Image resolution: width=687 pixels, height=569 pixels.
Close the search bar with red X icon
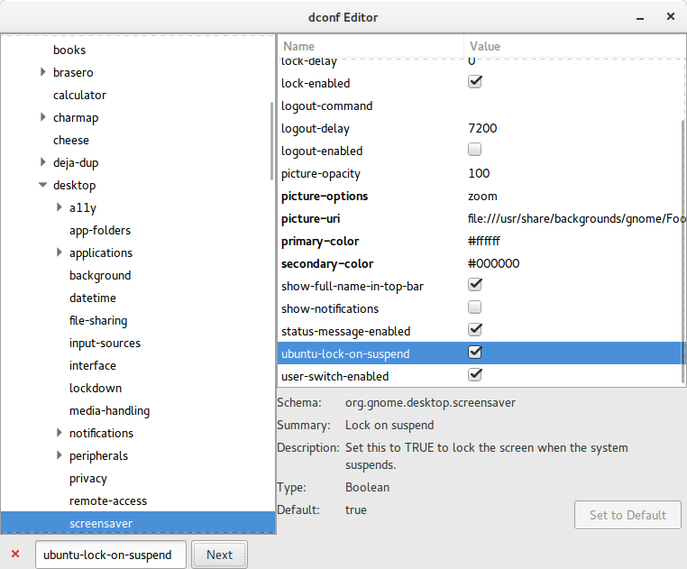tap(15, 554)
